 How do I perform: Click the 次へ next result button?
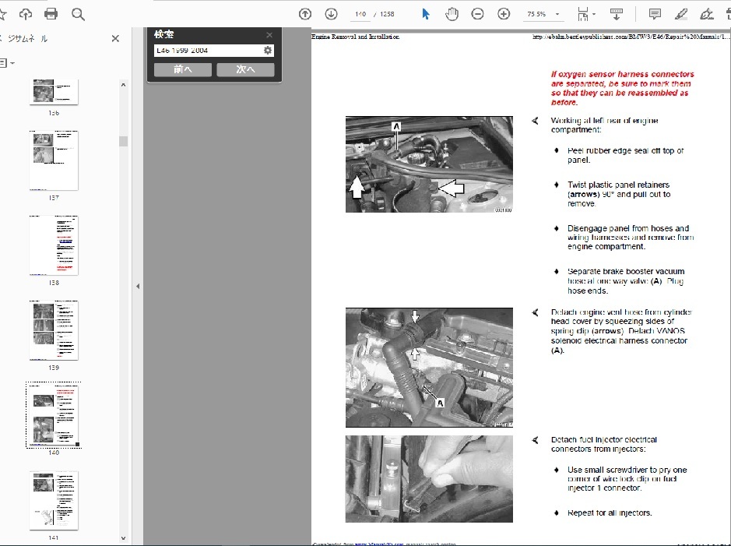[x=245, y=69]
